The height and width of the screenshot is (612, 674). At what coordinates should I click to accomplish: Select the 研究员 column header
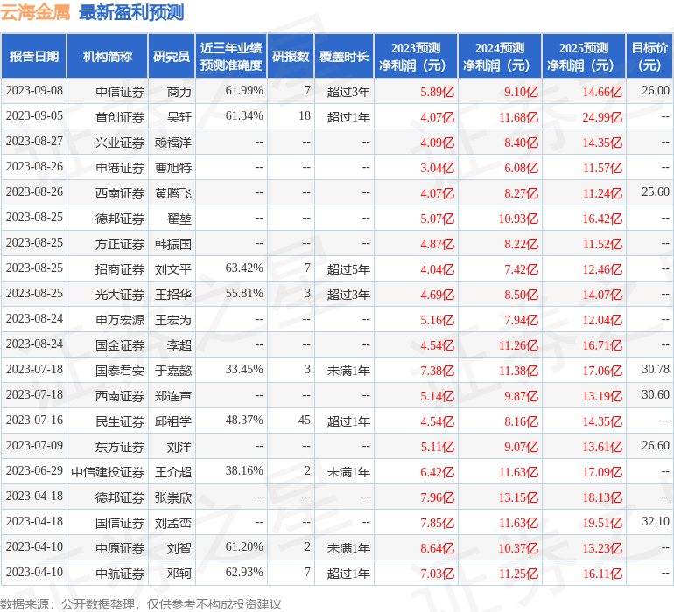point(172,56)
